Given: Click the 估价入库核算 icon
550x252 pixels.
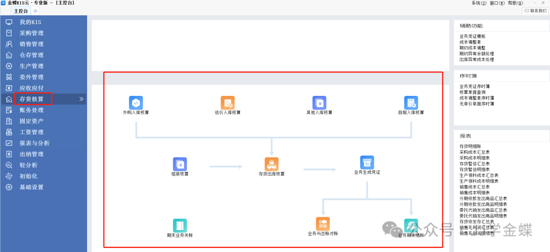Looking at the screenshot, I should point(227,103).
